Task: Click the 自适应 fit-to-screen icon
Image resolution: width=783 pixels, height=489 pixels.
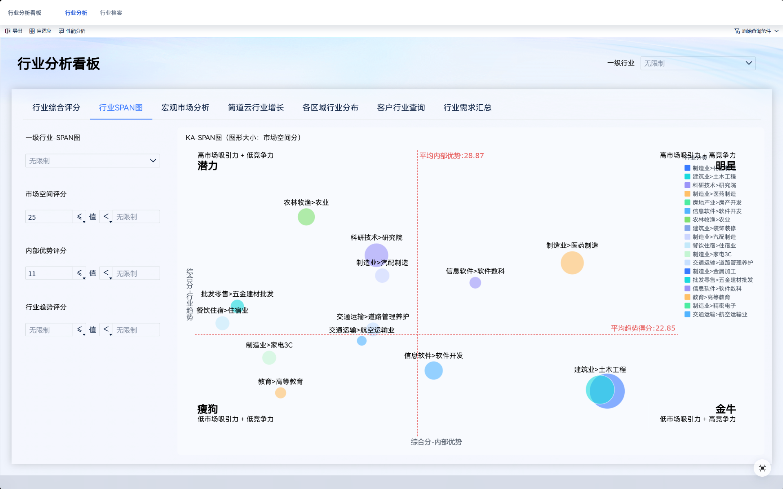Action: click(x=32, y=31)
